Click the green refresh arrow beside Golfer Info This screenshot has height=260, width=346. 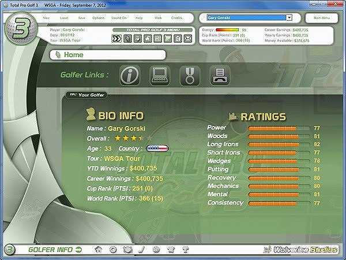[78, 250]
